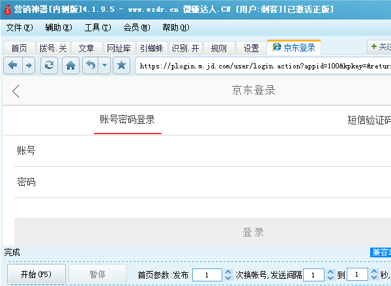Adjust the 发布 count spinner arrows
The height and width of the screenshot is (286, 391).
pyautogui.click(x=228, y=275)
